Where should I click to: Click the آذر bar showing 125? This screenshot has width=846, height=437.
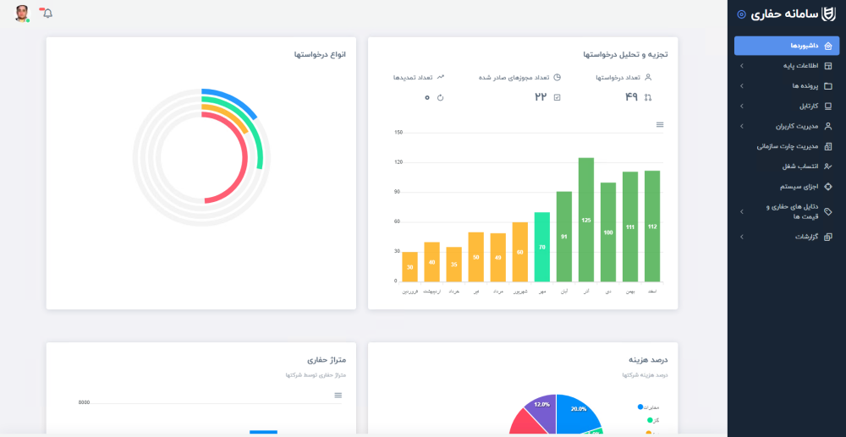point(586,220)
